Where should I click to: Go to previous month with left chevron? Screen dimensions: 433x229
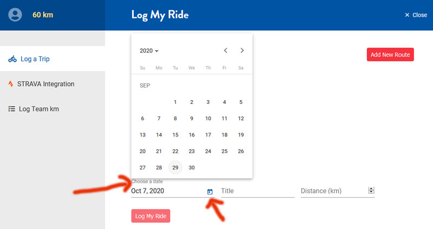[226, 50]
